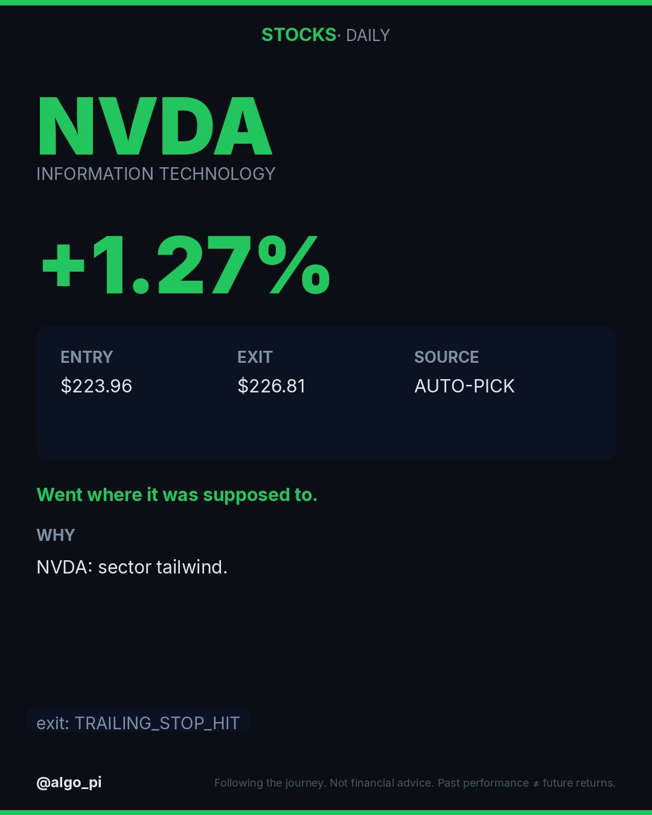Viewport: 652px width, 815px height.
Task: Select the $226.81 exit price
Action: (272, 386)
